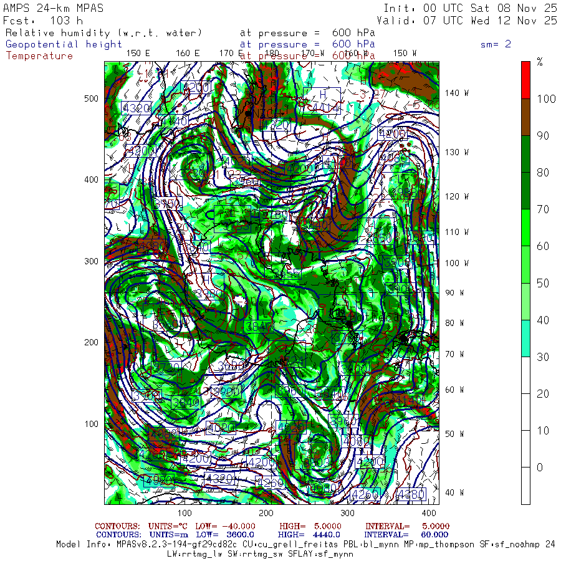
Task: Click the red 'LOW= -40.000' legend text
Action: click(x=226, y=526)
